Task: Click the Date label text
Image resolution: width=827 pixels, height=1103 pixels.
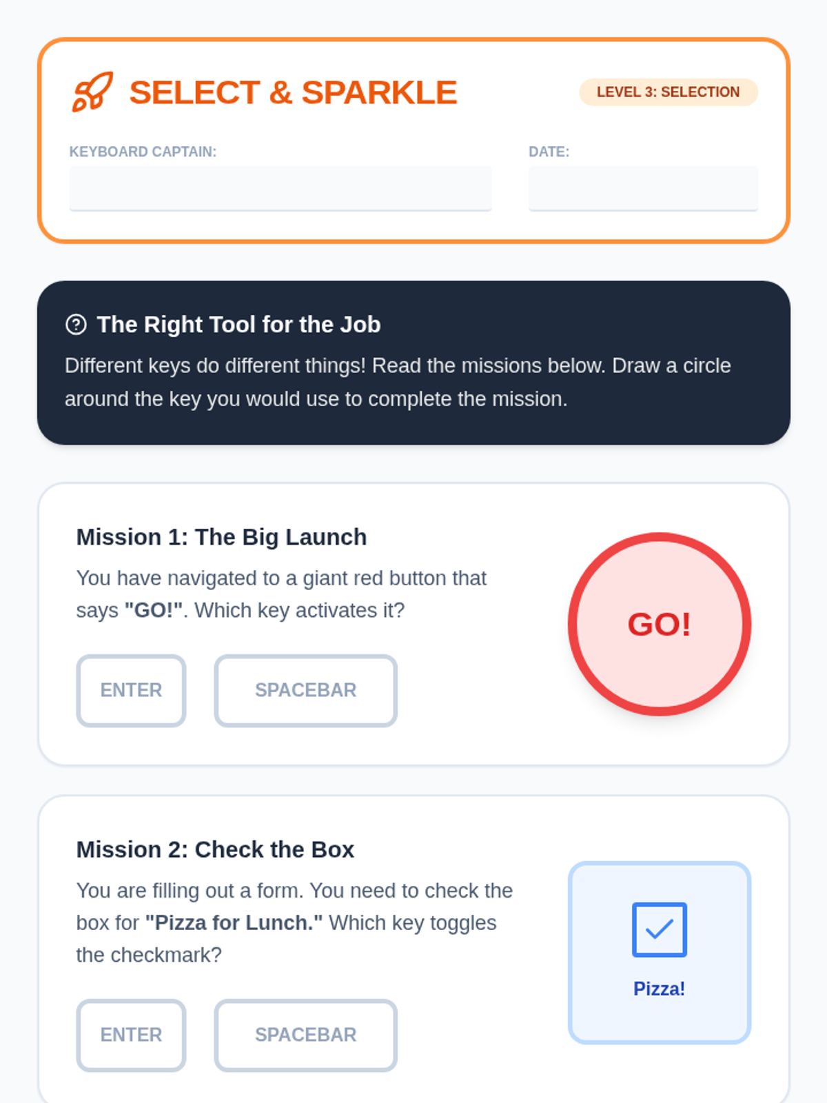Action: click(x=549, y=152)
